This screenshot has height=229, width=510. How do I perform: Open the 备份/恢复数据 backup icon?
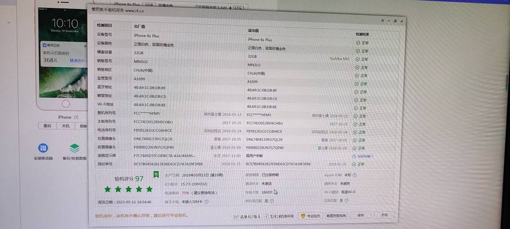74,148
